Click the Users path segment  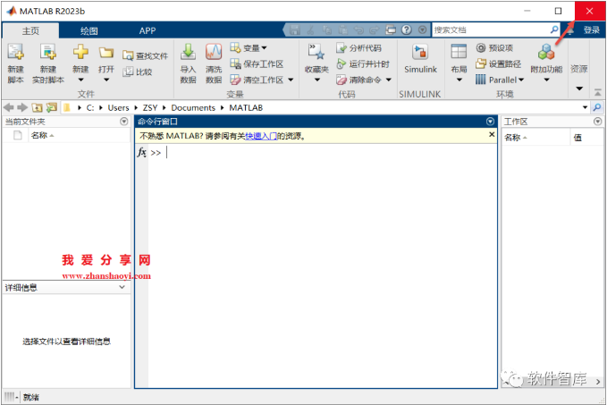(118, 107)
